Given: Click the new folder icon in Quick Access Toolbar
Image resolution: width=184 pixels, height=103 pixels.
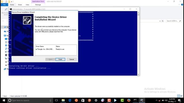Looking at the screenshot, I should pyautogui.click(x=9, y=1).
